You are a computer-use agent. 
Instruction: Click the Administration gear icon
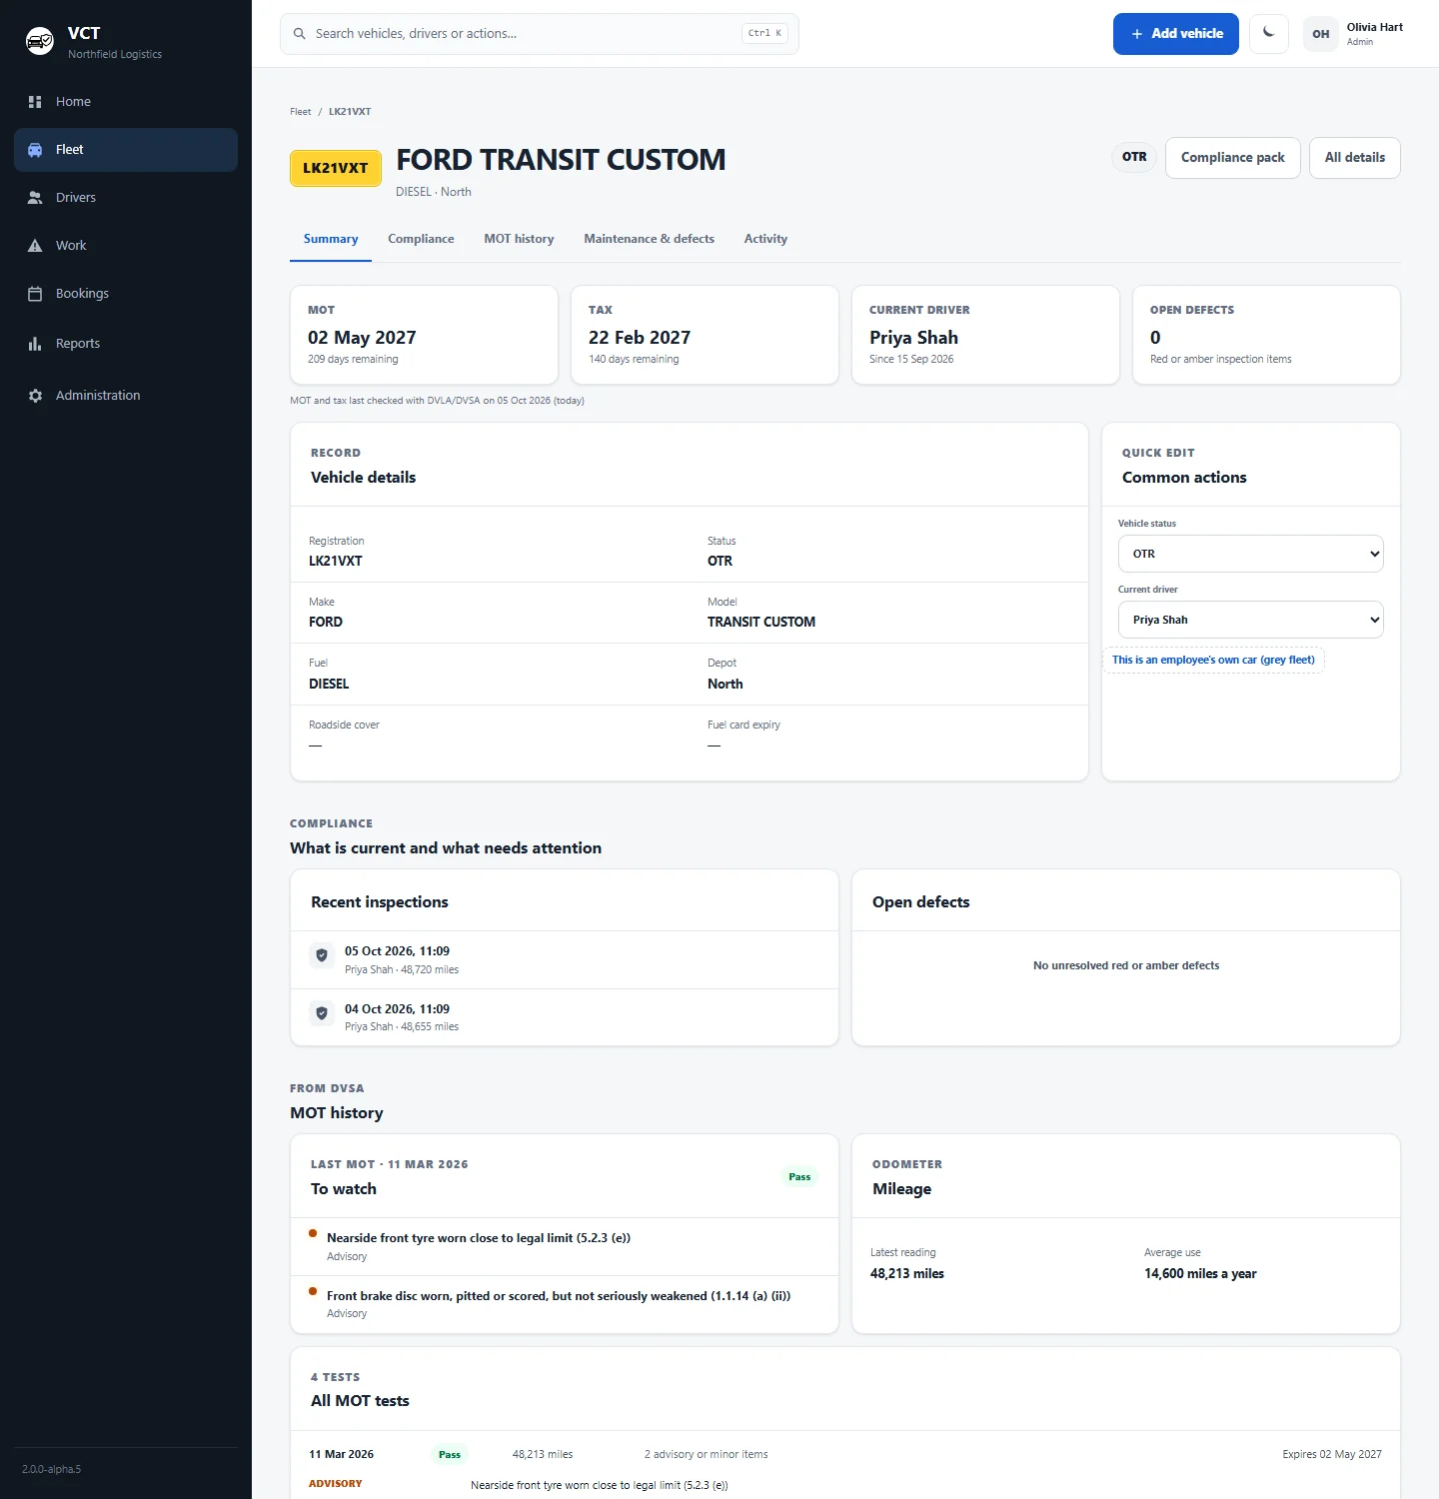tap(35, 396)
